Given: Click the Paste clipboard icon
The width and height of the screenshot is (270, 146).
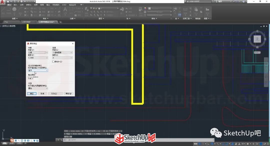Looking at the screenshot, I should tap(196, 9).
